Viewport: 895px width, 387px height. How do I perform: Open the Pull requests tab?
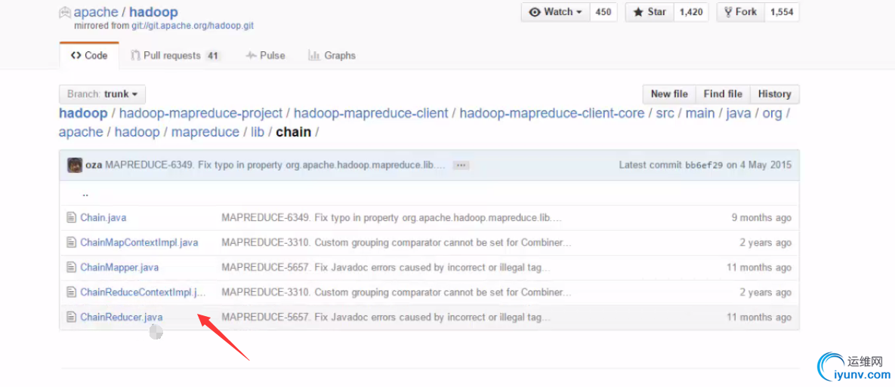click(174, 55)
